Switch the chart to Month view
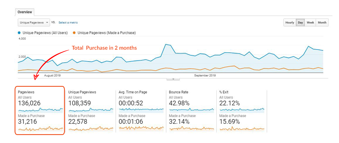The image size is (339, 143). (x=322, y=23)
